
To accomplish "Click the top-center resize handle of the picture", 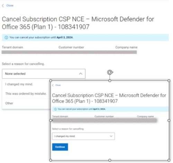I will [110, 81].
